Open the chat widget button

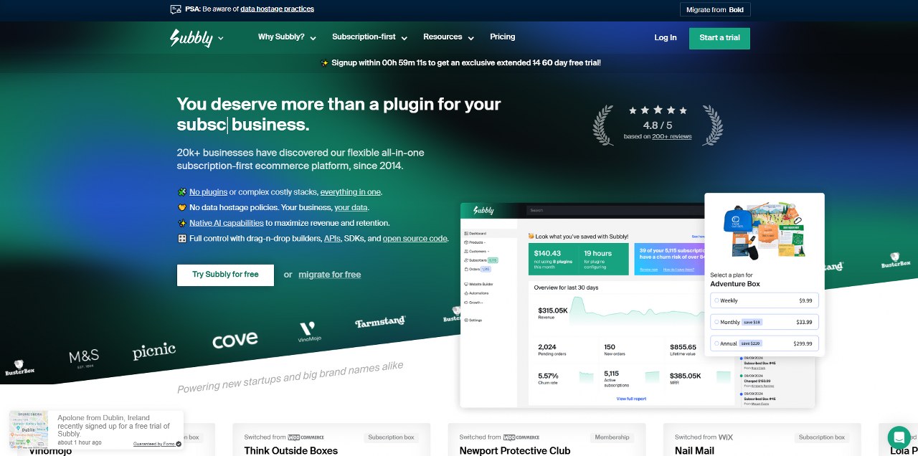[899, 437]
